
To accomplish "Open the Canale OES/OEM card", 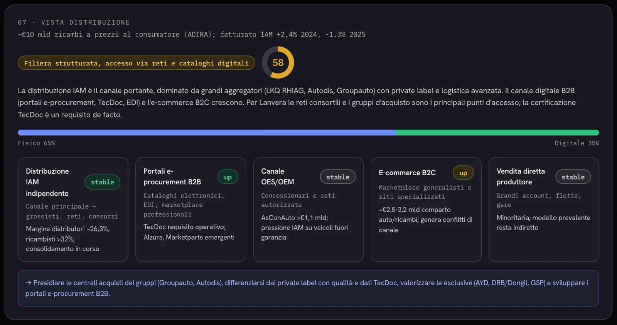I will point(308,209).
